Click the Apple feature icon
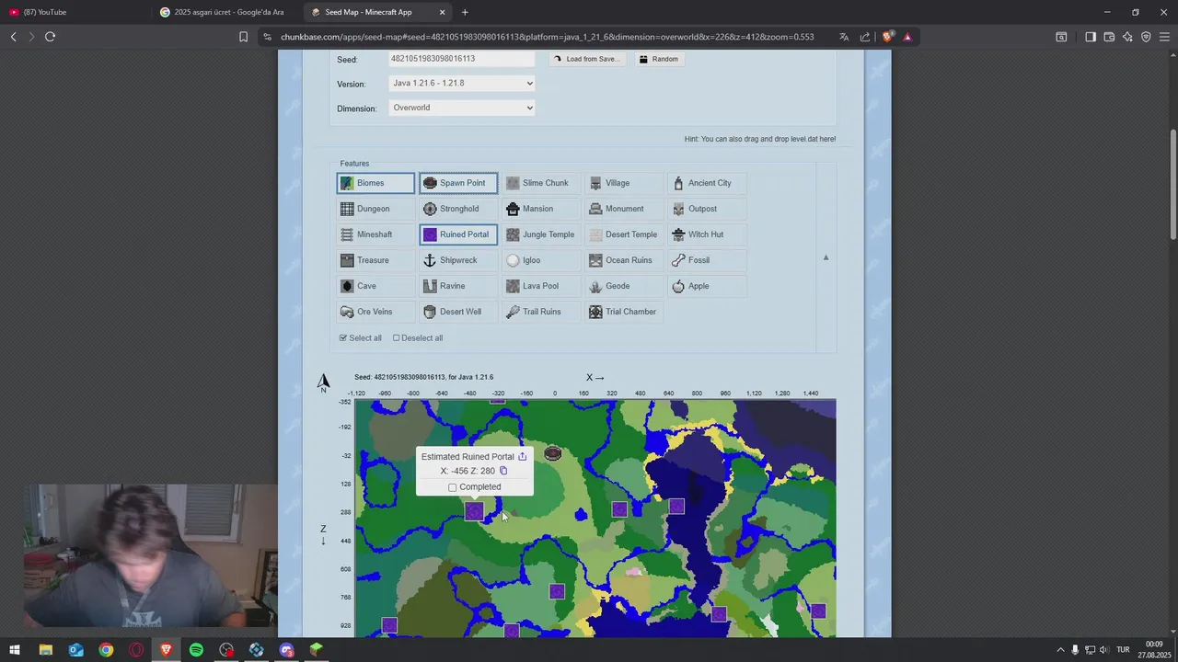 pyautogui.click(x=678, y=286)
